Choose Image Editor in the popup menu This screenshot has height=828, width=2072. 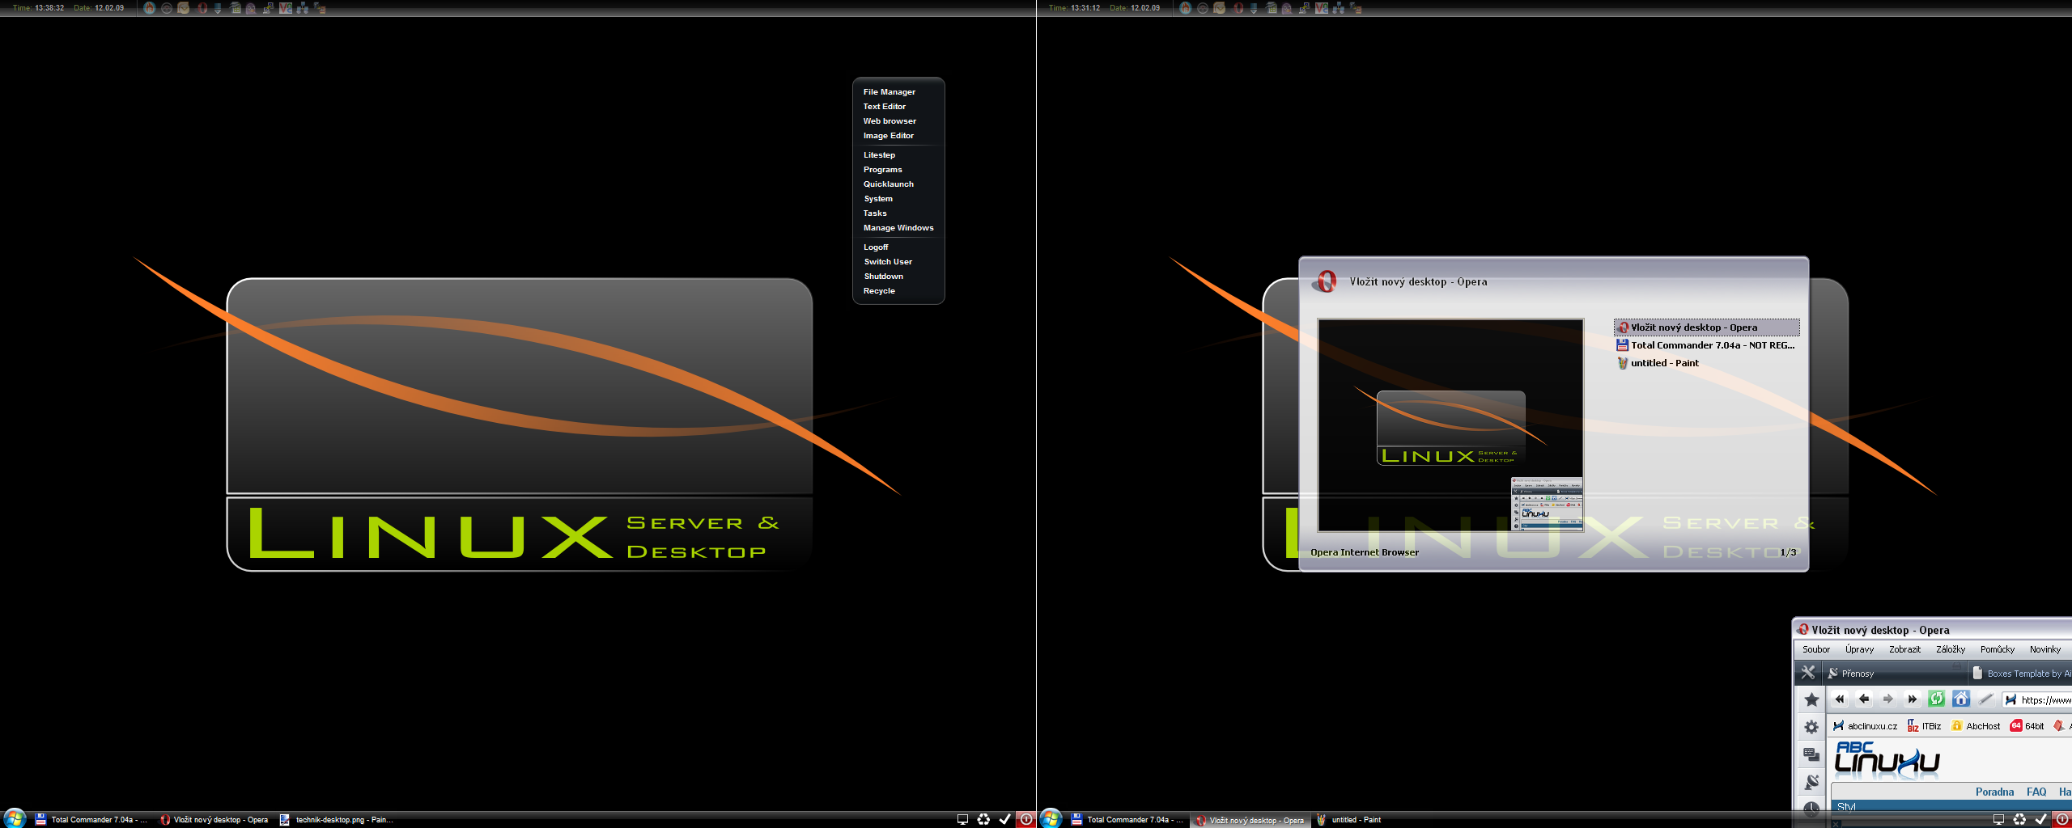pos(889,136)
